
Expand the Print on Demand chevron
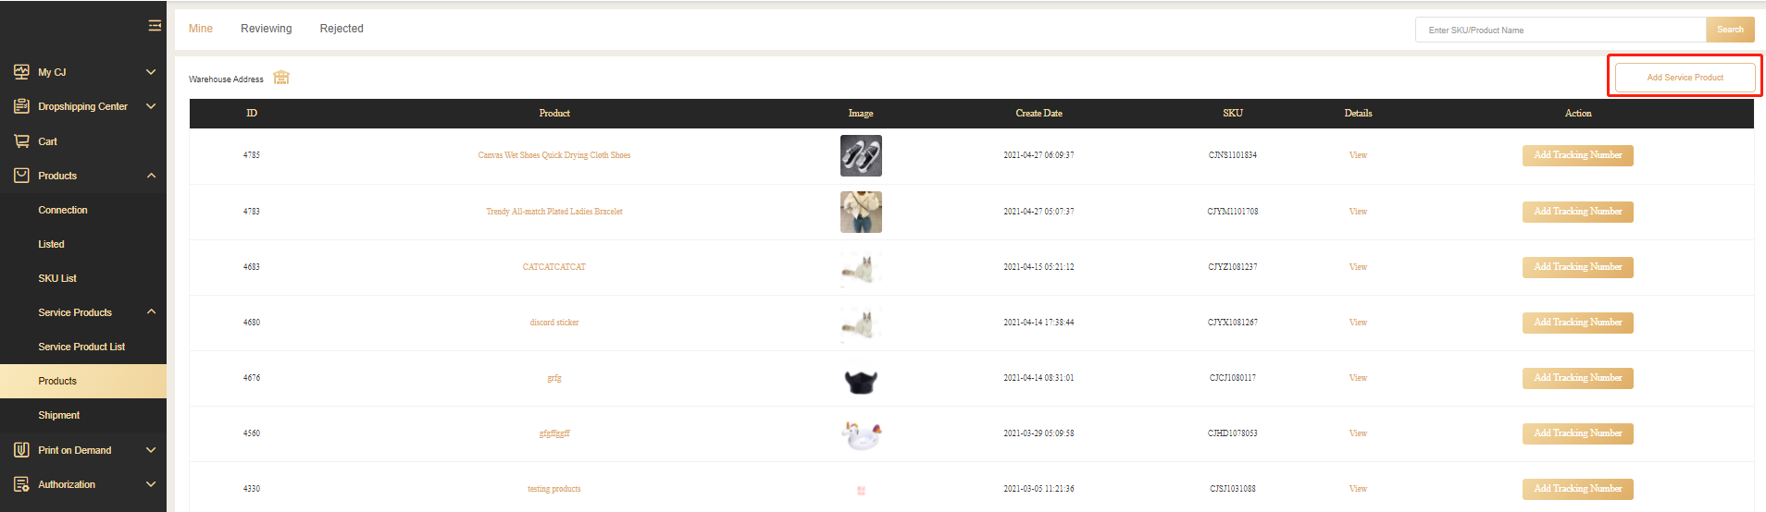tap(151, 450)
